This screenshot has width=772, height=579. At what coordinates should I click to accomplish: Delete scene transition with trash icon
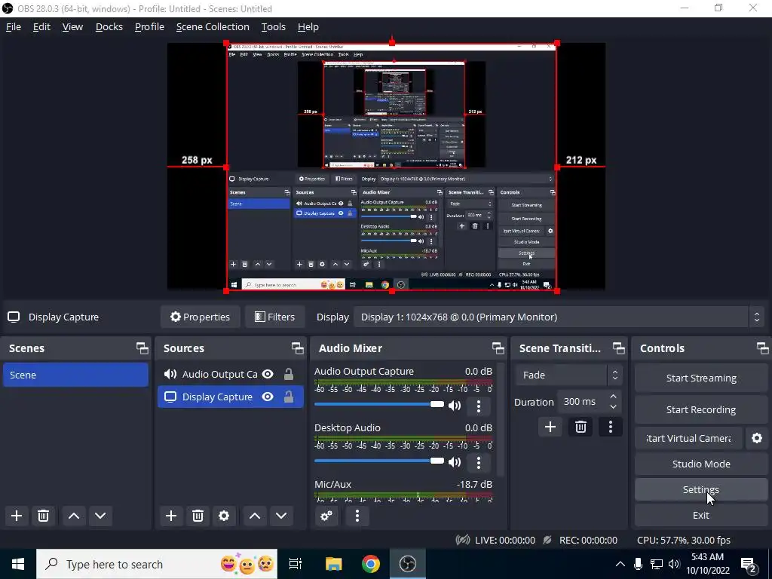581,427
